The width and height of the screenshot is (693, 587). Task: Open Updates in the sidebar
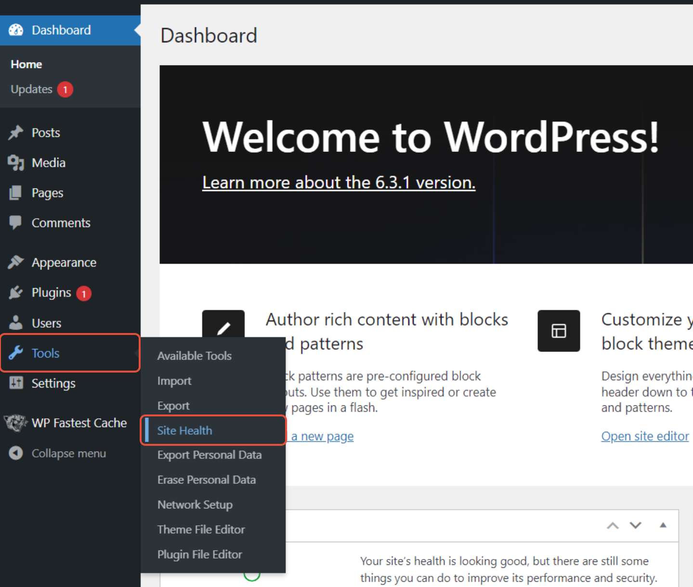[x=31, y=89]
